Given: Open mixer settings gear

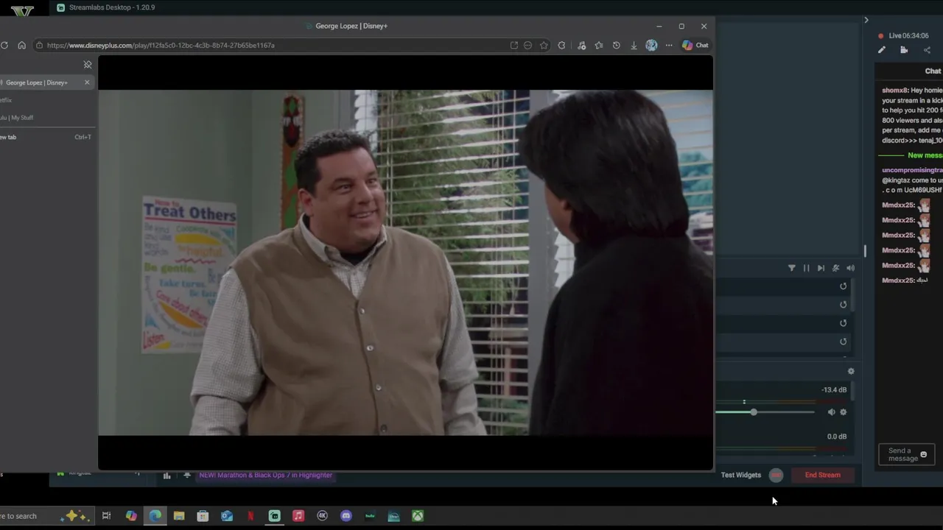Looking at the screenshot, I should point(851,372).
